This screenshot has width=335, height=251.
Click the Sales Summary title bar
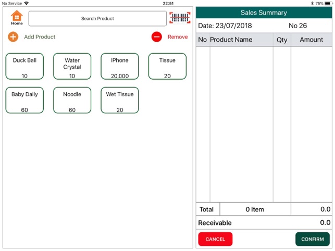click(x=264, y=12)
